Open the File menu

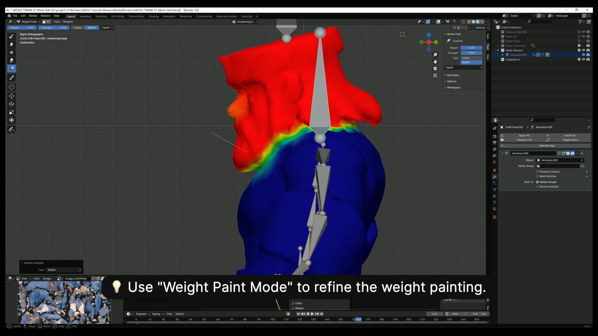15,16
